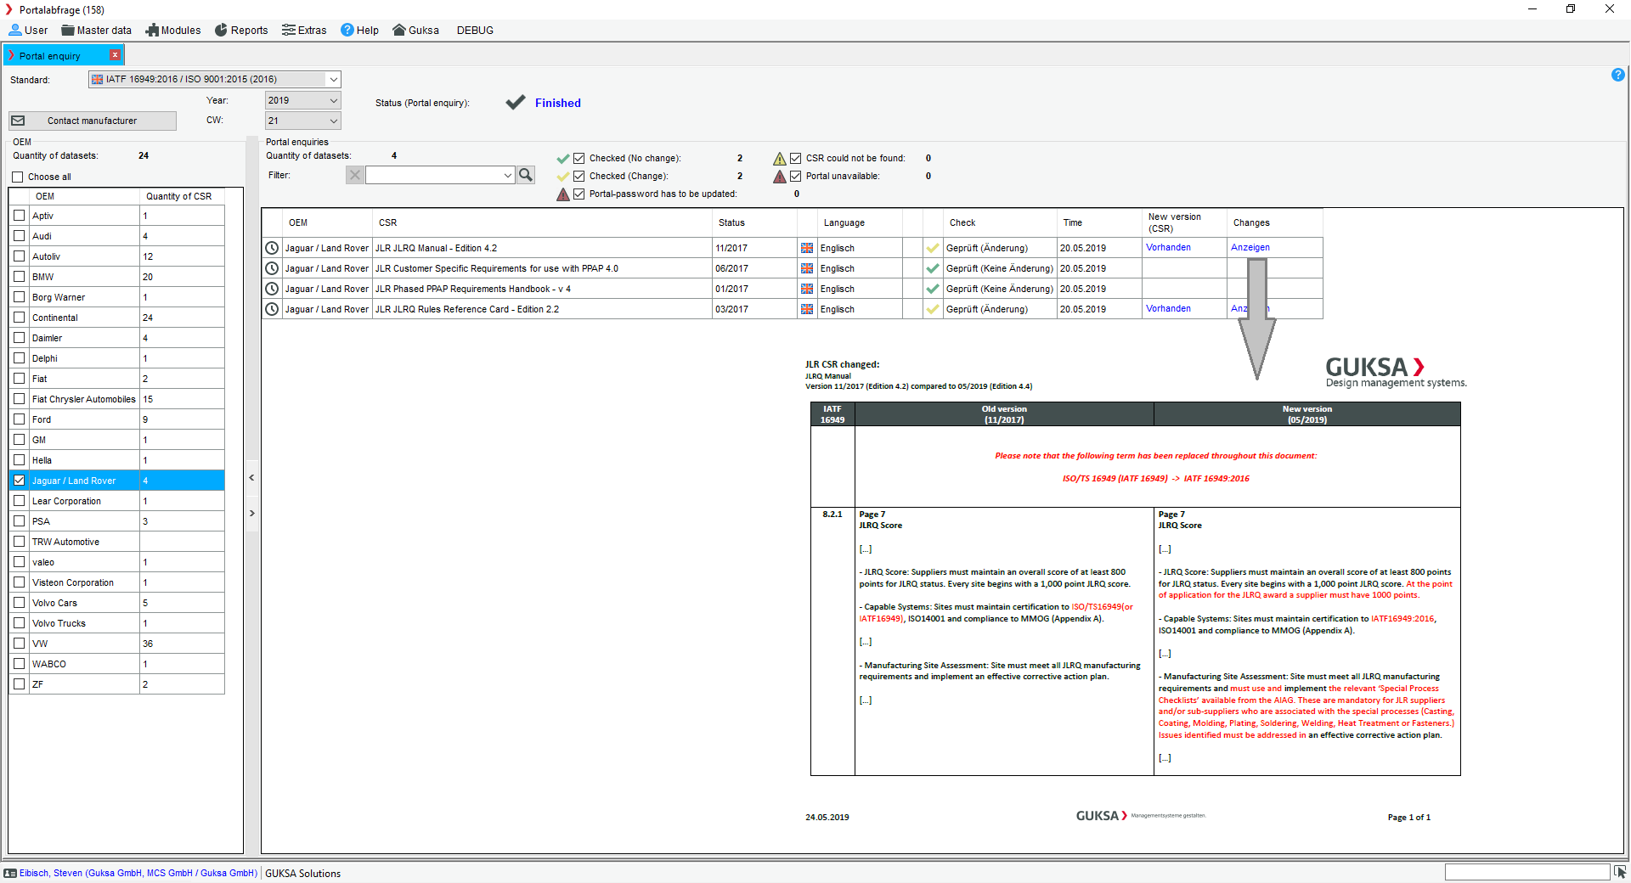Click the Finished status check mark icon

click(516, 103)
